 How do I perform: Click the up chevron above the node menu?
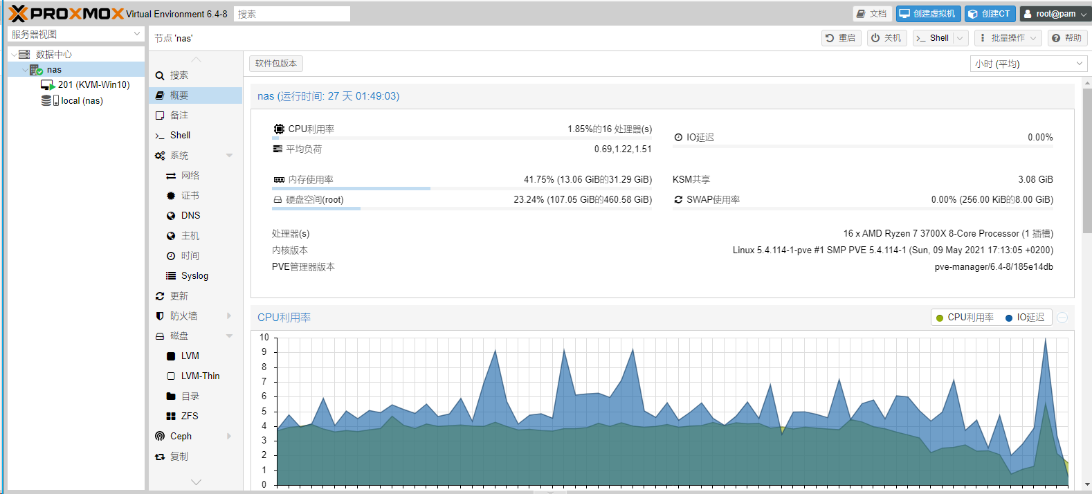click(x=196, y=60)
